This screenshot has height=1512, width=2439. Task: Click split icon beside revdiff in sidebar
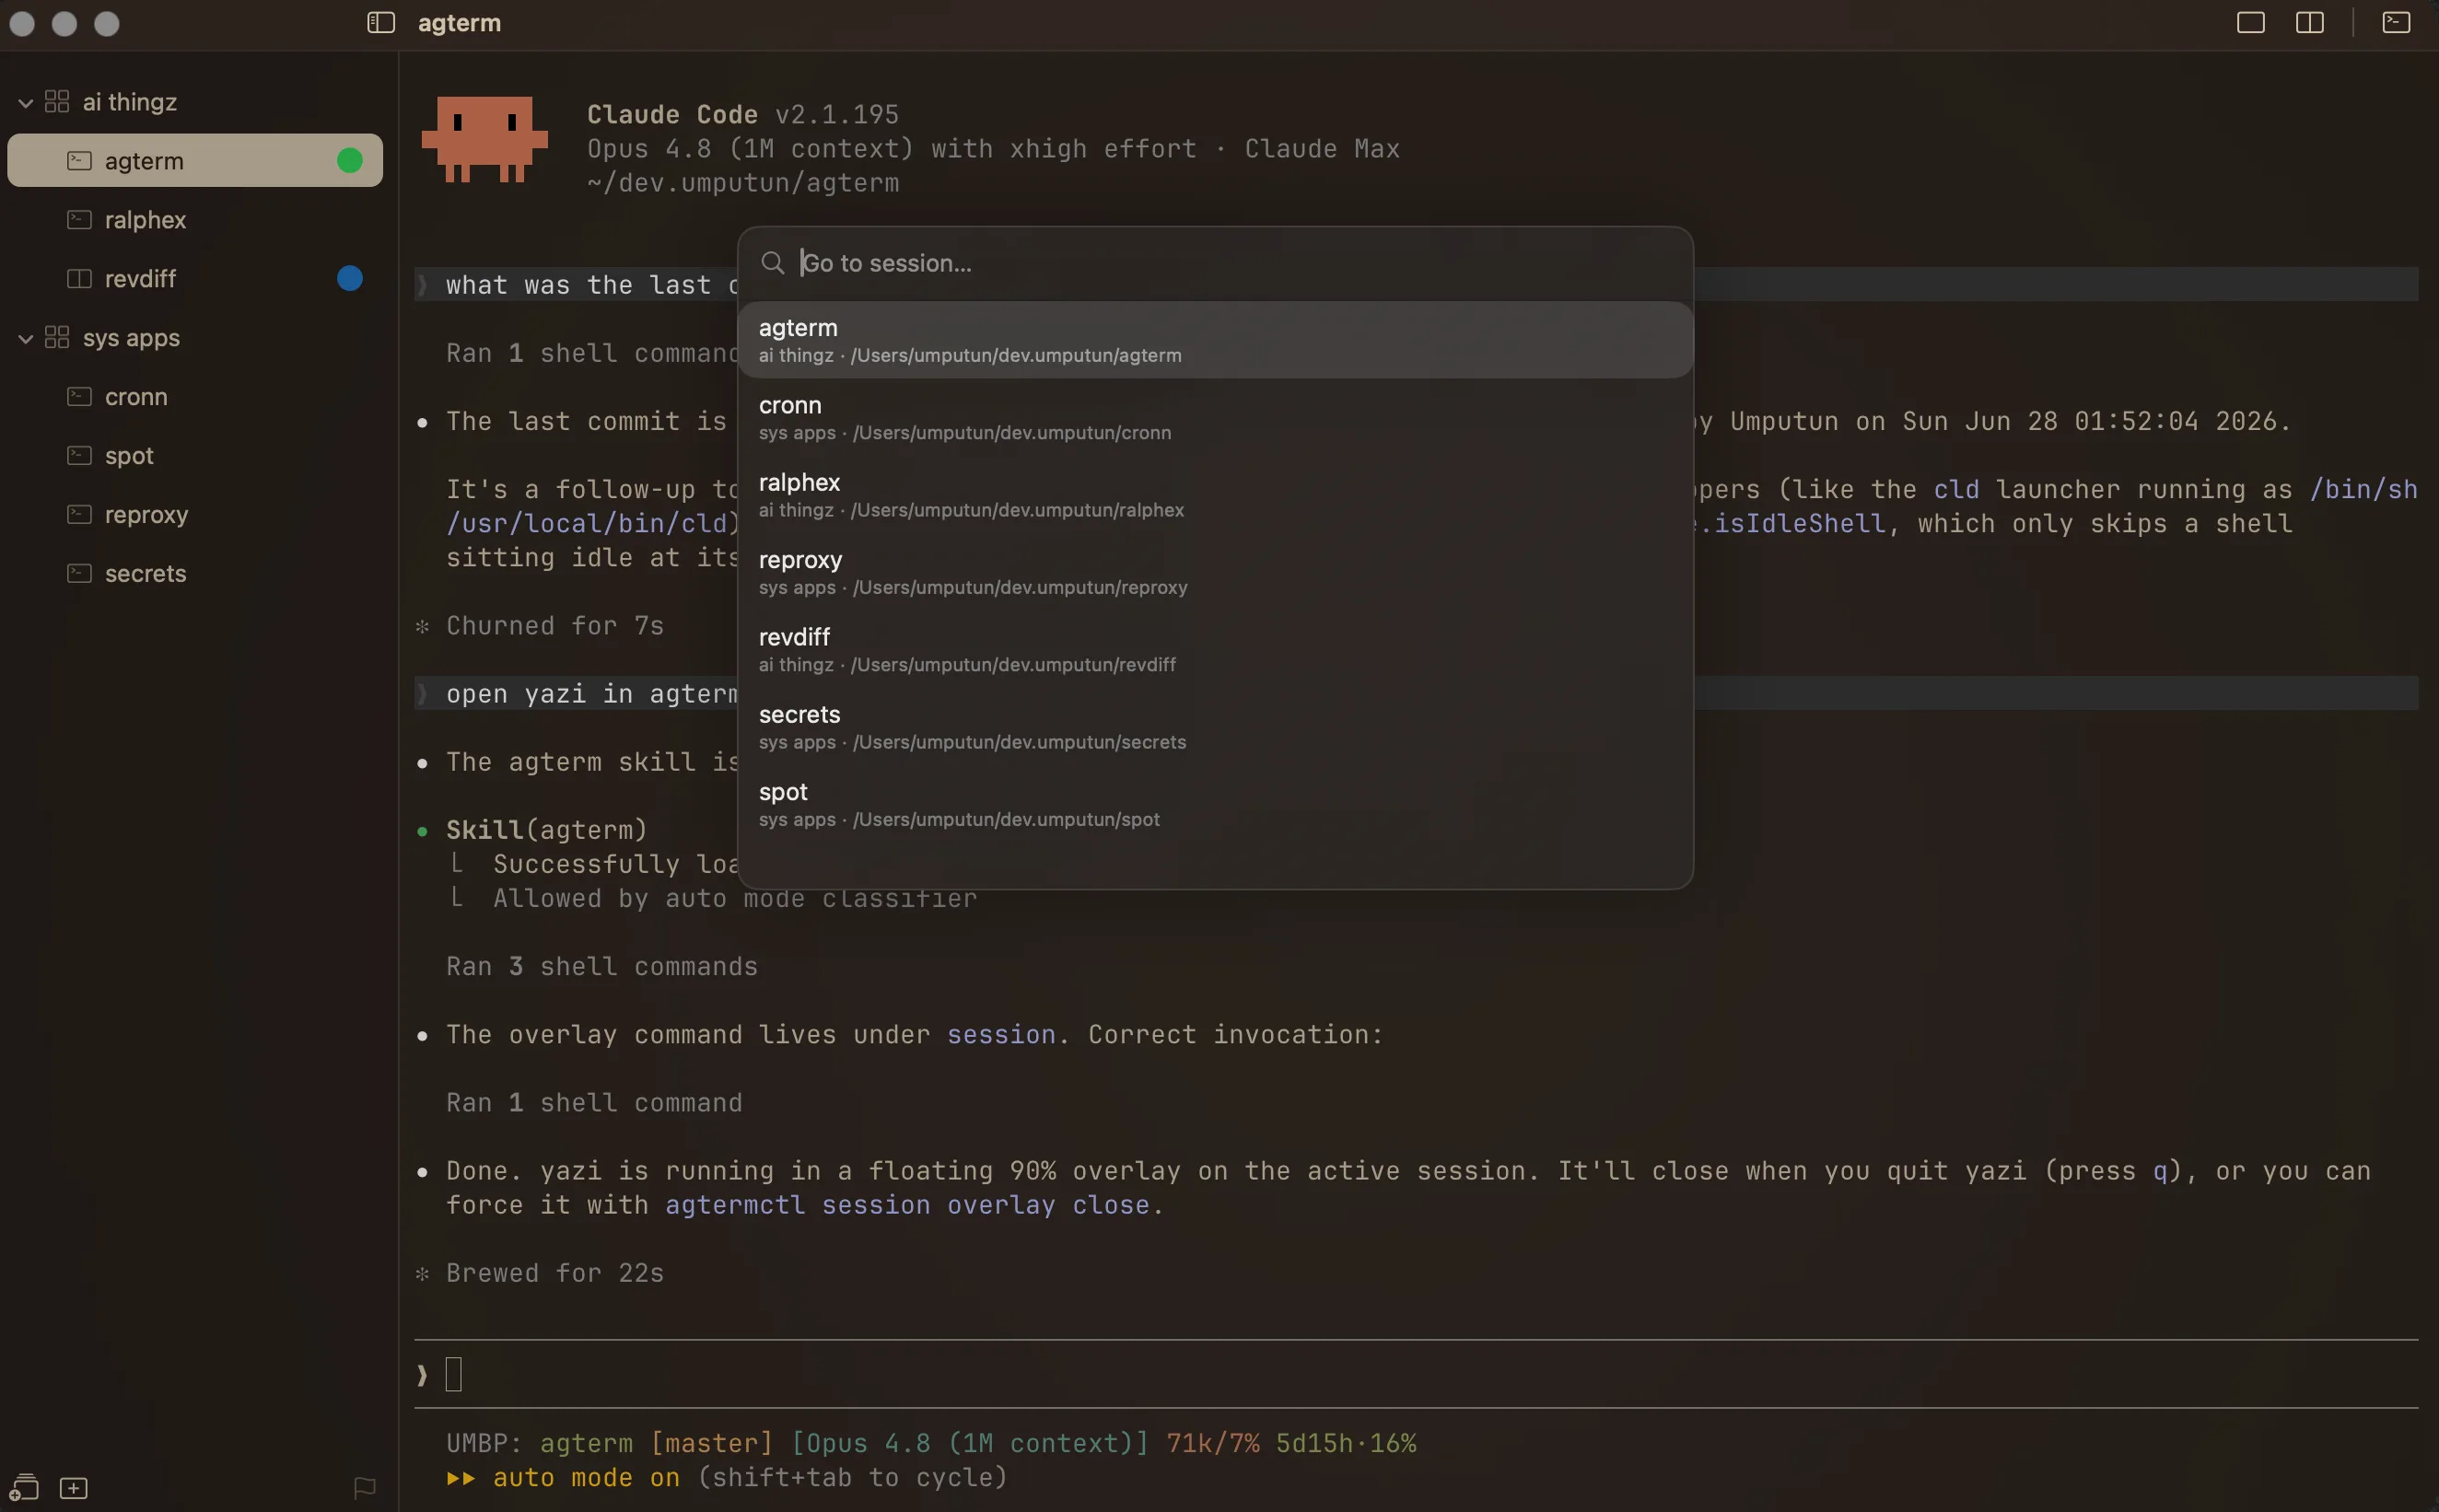point(79,278)
